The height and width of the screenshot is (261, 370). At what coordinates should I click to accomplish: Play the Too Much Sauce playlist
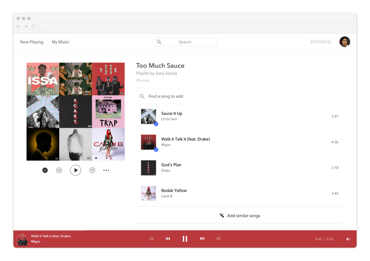tap(75, 170)
